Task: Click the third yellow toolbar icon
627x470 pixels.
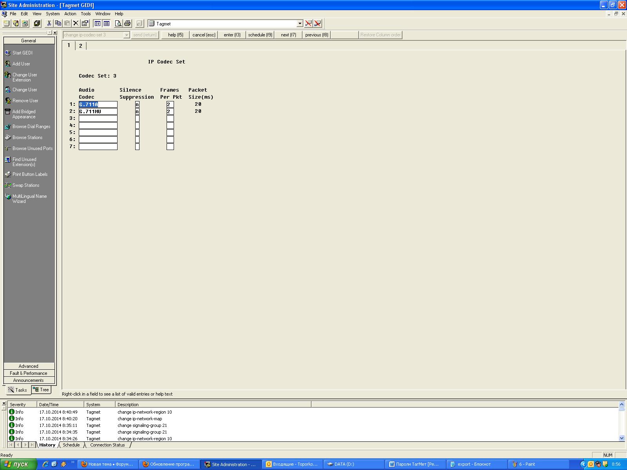Action: 25,23
